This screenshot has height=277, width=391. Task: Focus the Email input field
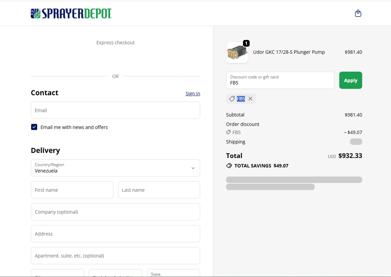(x=115, y=110)
